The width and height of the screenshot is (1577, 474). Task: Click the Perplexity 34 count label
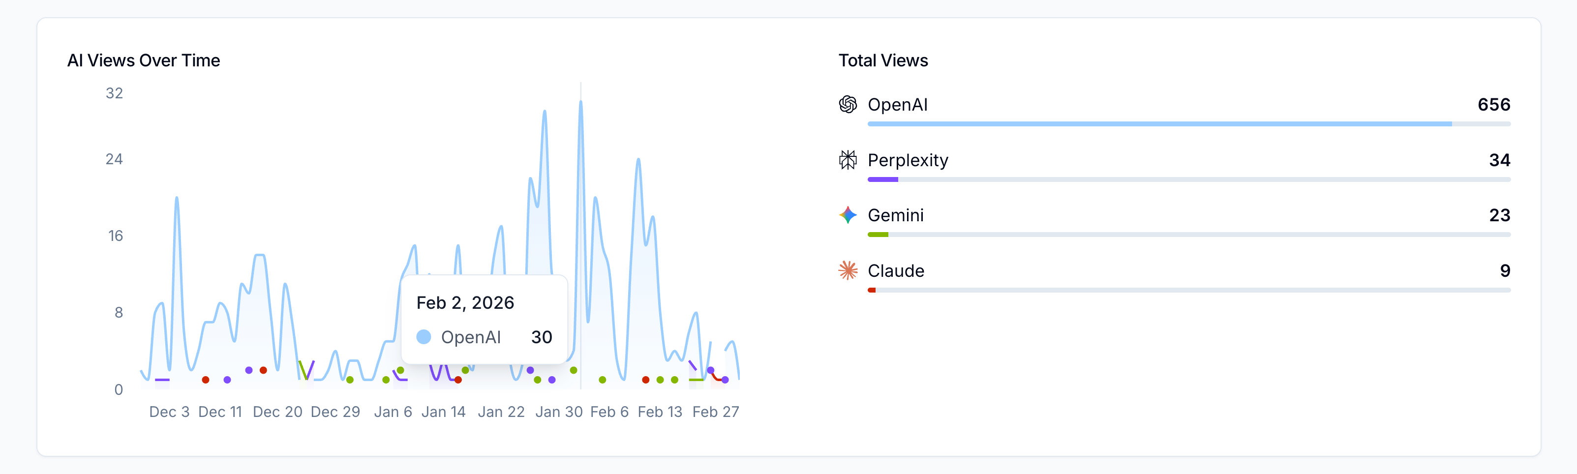click(1498, 160)
